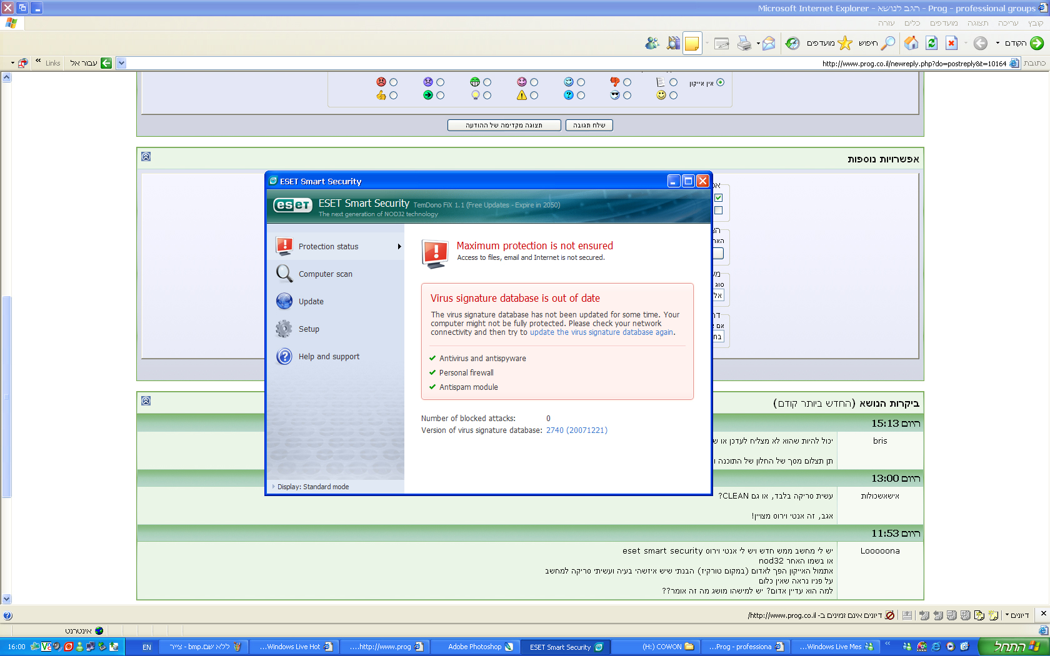Viewport: 1050px width, 656px height.
Task: Click the grey back arrow icon
Action: coord(981,43)
